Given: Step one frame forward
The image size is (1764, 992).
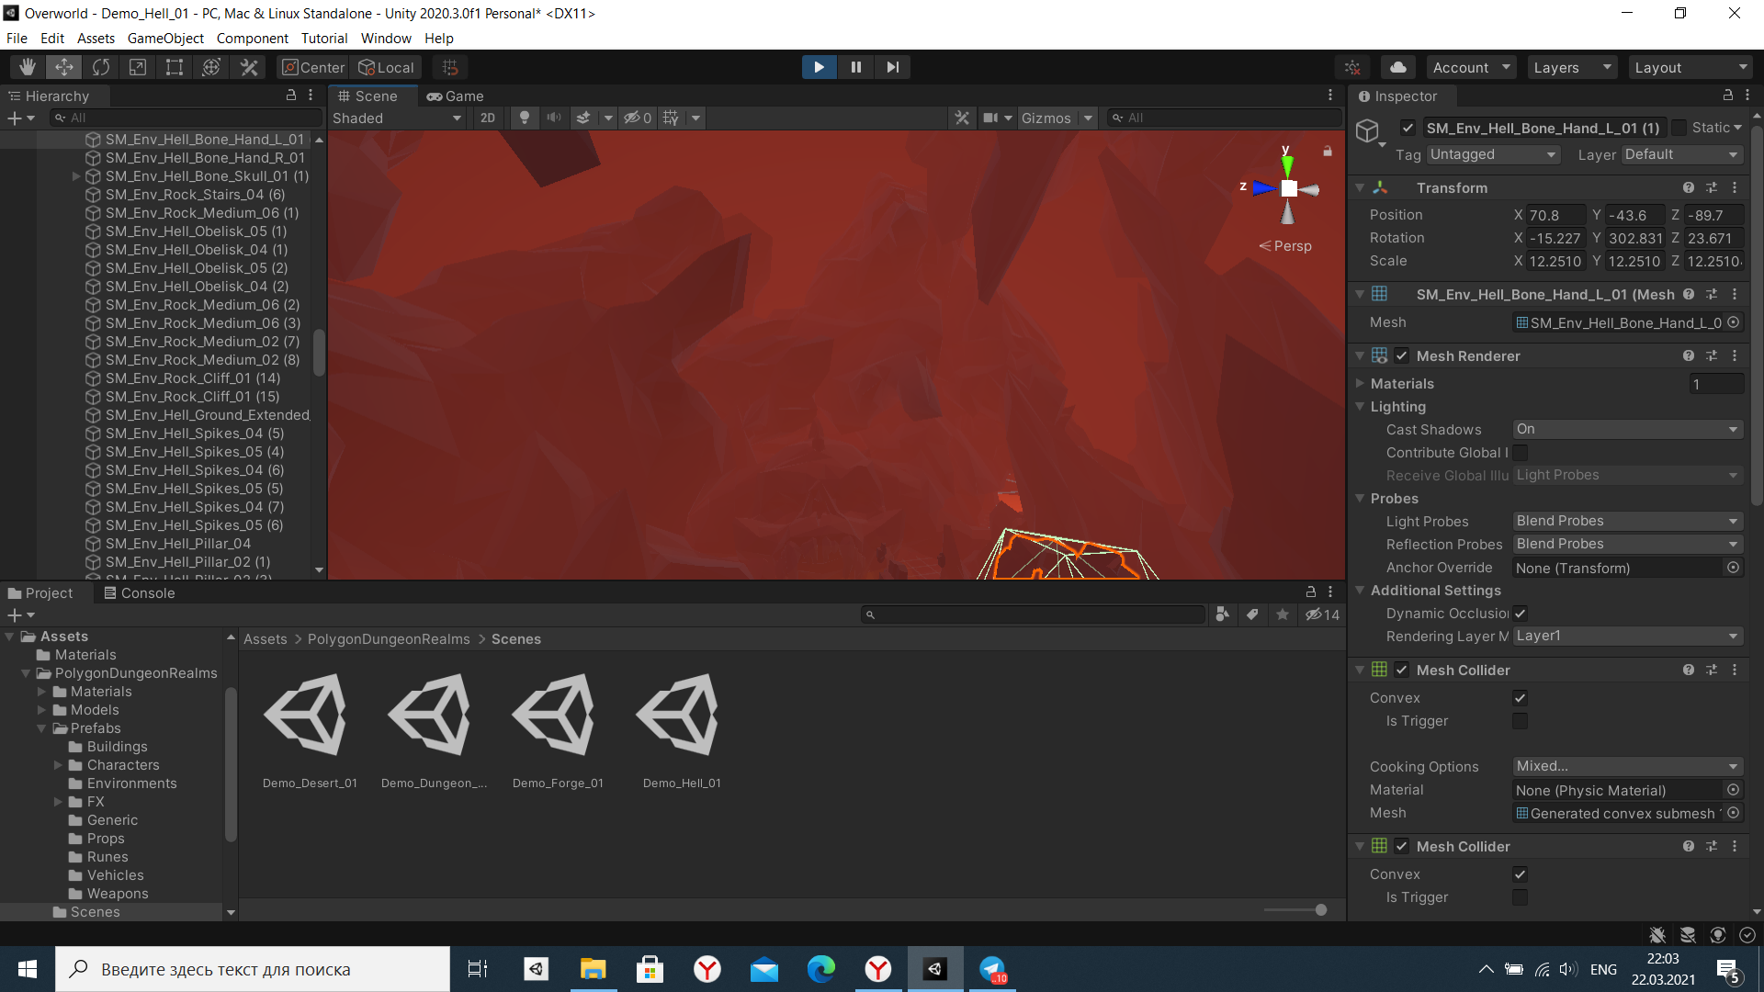Looking at the screenshot, I should [893, 67].
